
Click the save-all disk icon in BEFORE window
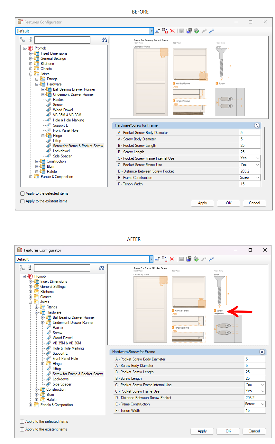[x=189, y=31]
